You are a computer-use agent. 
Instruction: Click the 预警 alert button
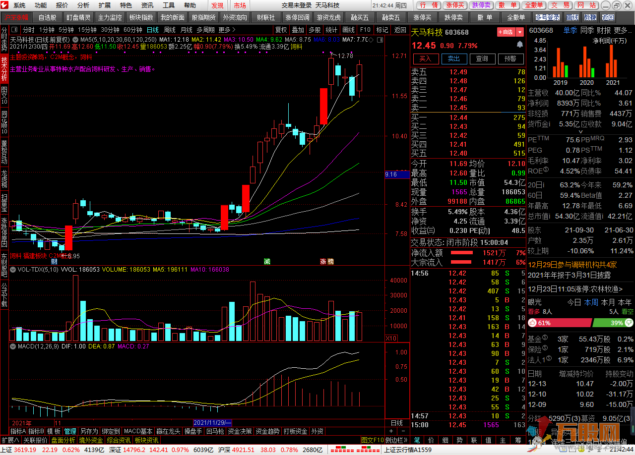point(510,58)
